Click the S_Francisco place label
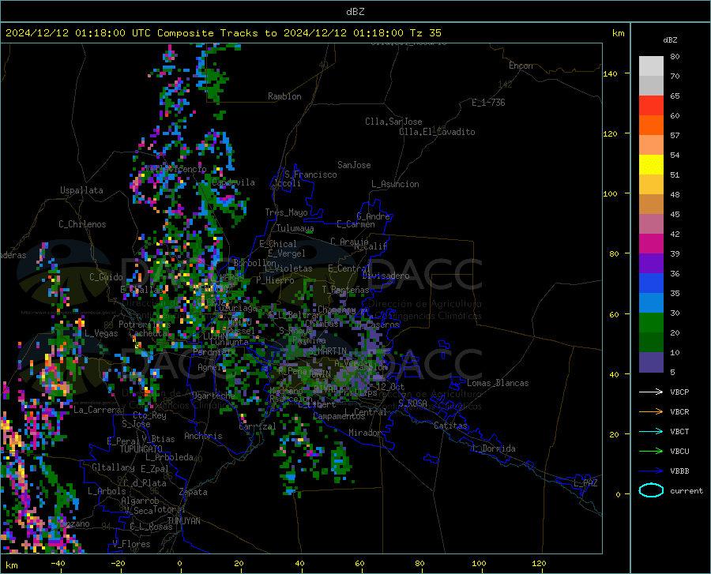The width and height of the screenshot is (711, 574). 310,174
